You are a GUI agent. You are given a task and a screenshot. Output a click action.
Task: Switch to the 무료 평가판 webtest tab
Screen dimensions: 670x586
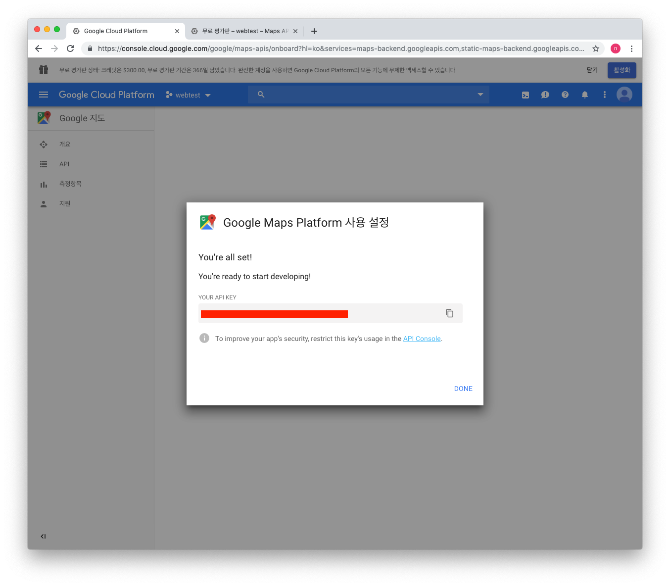tap(244, 31)
